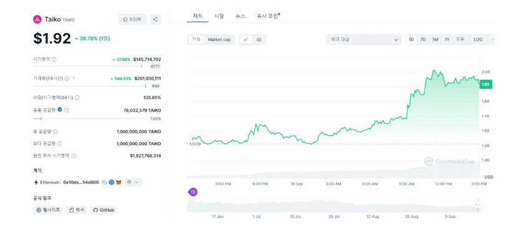The width and height of the screenshot is (521, 241).
Task: Switch to line chart icon
Action: (x=246, y=39)
